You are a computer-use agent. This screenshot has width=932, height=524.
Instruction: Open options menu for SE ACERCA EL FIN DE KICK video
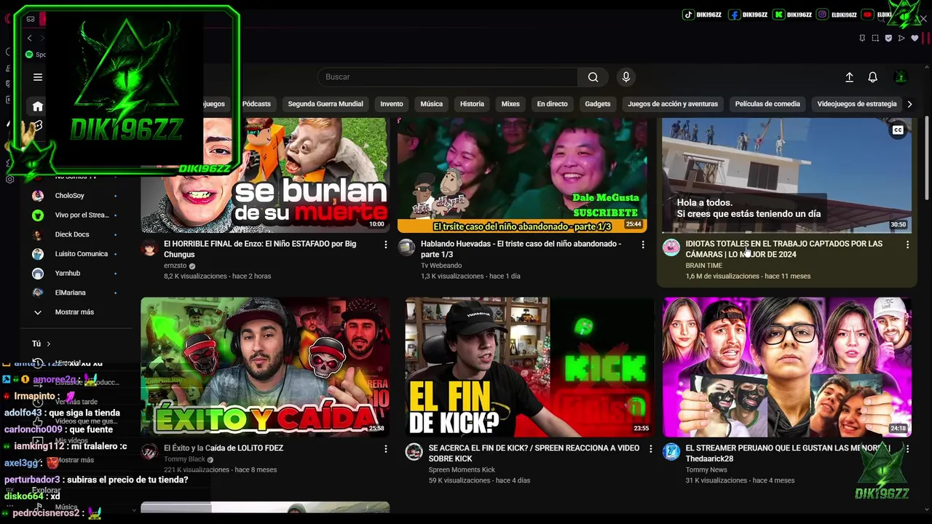pyautogui.click(x=651, y=449)
